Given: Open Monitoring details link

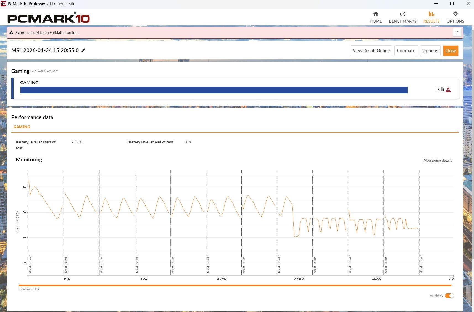Looking at the screenshot, I should pyautogui.click(x=438, y=160).
